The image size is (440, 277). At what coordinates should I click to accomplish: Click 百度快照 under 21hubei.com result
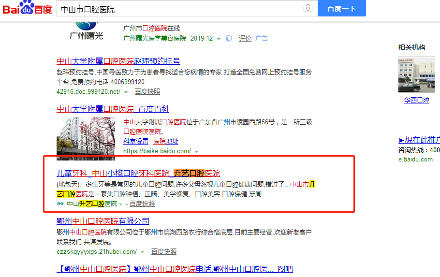(164, 251)
